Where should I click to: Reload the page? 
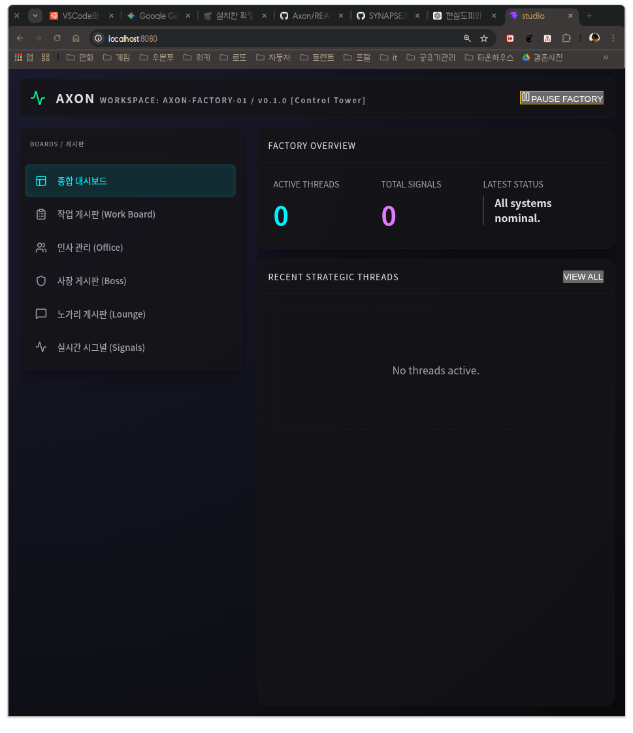[57, 39]
